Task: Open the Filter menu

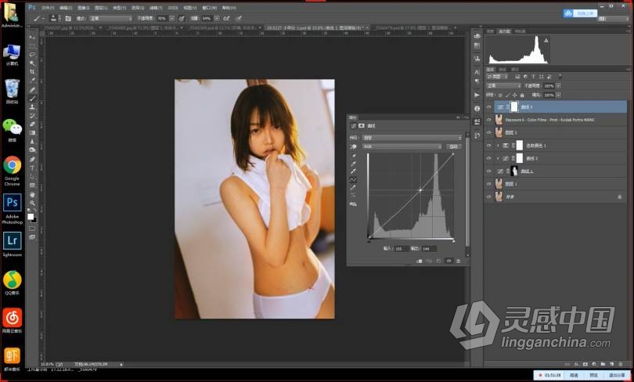Action: pos(155,8)
